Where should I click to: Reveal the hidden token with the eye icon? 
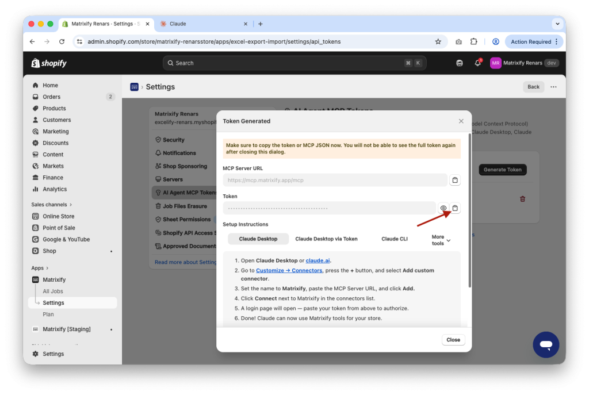[x=442, y=208]
